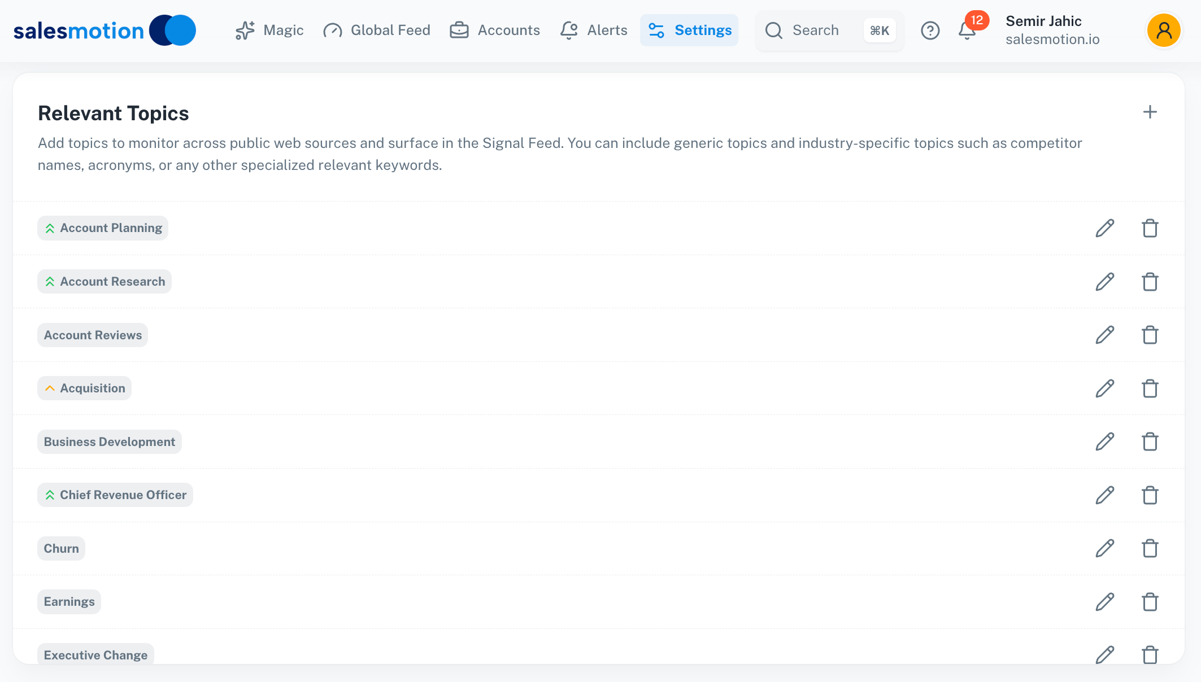Switch to the Accounts section
This screenshot has width=1201, height=682.
(x=495, y=30)
